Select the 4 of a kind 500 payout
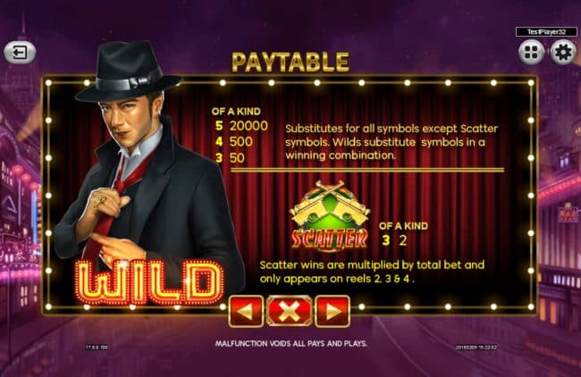 pos(234,142)
